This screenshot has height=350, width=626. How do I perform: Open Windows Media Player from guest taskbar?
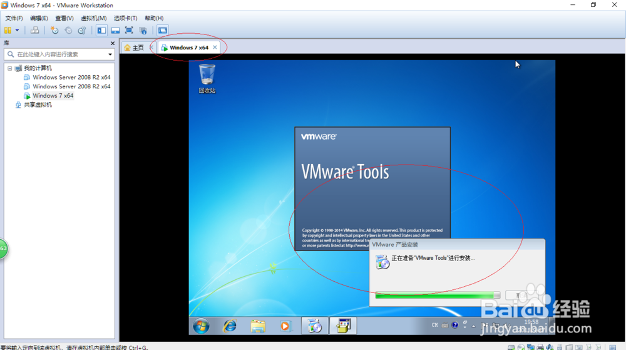coord(285,326)
